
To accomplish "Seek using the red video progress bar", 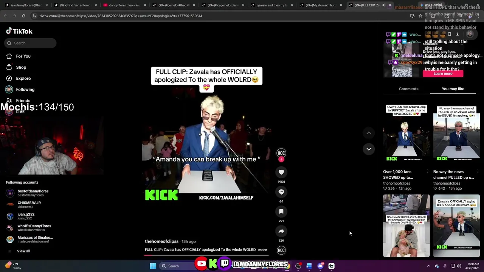I will [207, 255].
